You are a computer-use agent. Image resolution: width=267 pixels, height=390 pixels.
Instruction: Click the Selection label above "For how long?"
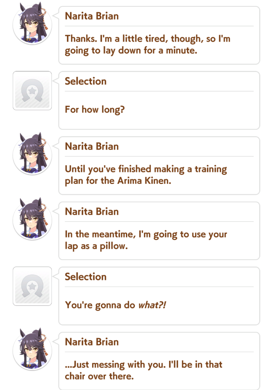click(85, 81)
